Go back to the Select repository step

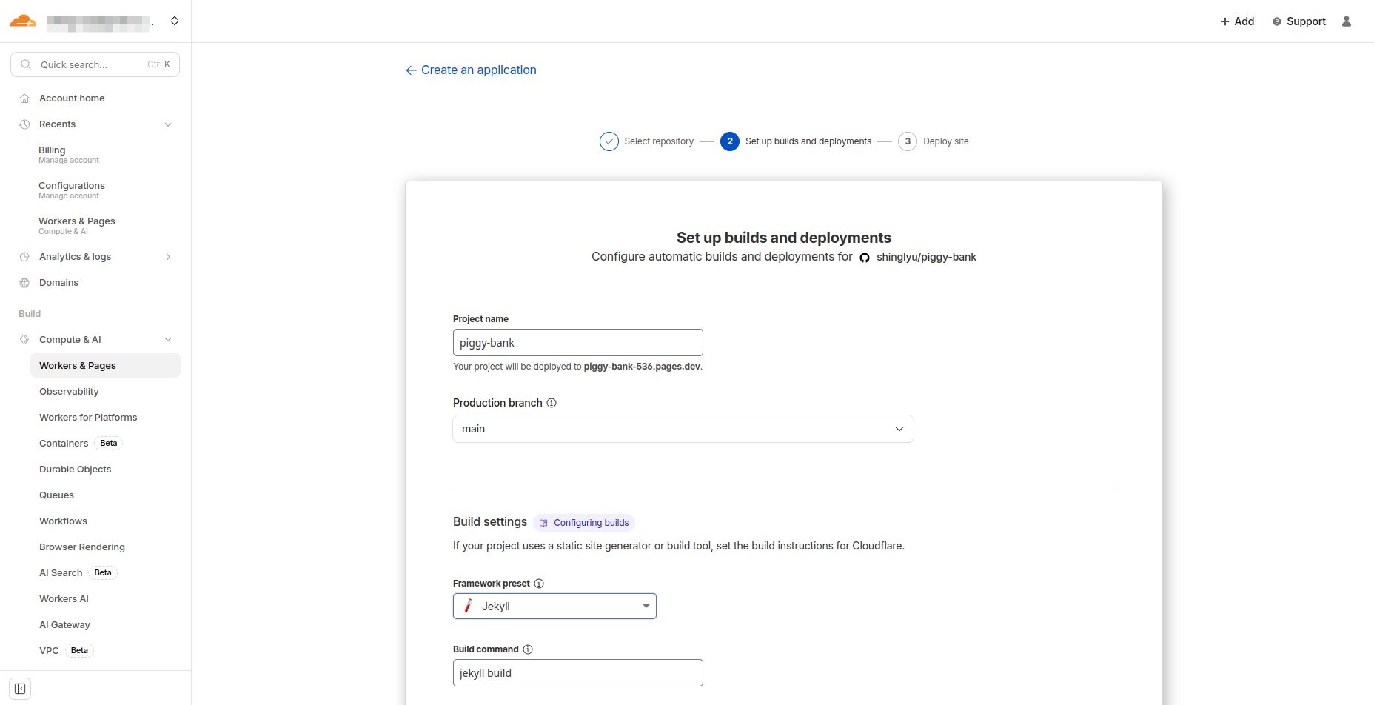[658, 141]
